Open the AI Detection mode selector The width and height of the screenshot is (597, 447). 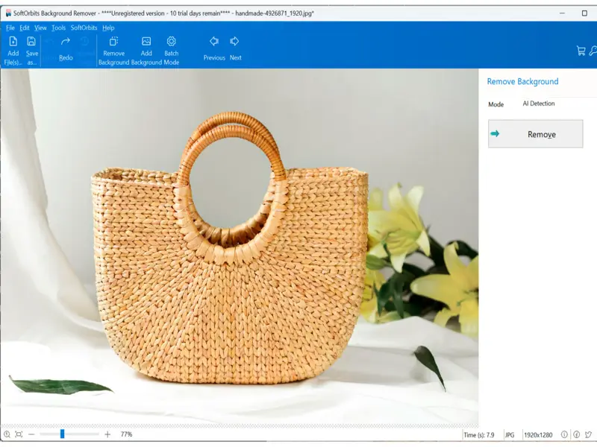(x=539, y=104)
